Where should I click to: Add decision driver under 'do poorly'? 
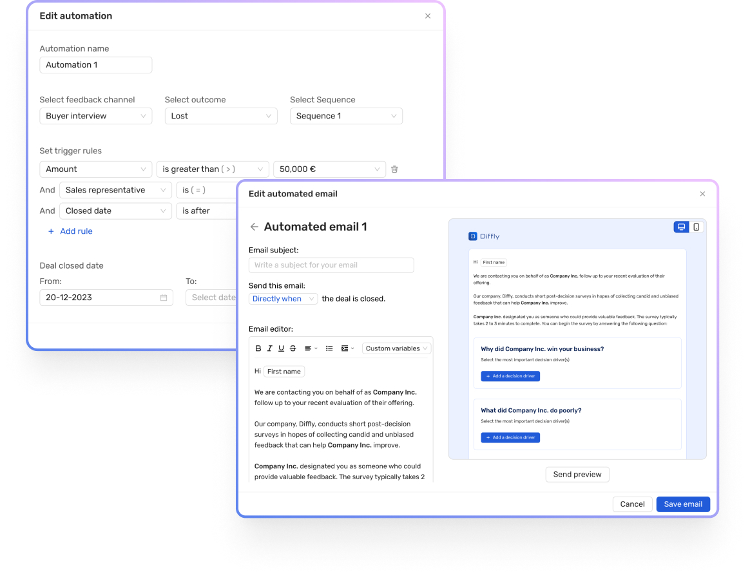coord(510,437)
